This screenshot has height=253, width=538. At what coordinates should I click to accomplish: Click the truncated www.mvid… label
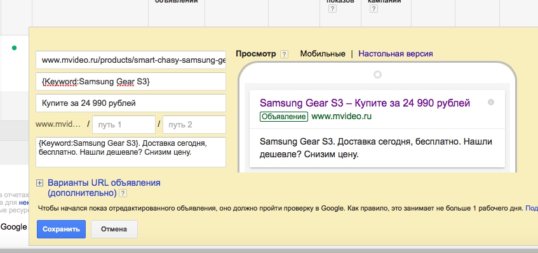[58, 124]
